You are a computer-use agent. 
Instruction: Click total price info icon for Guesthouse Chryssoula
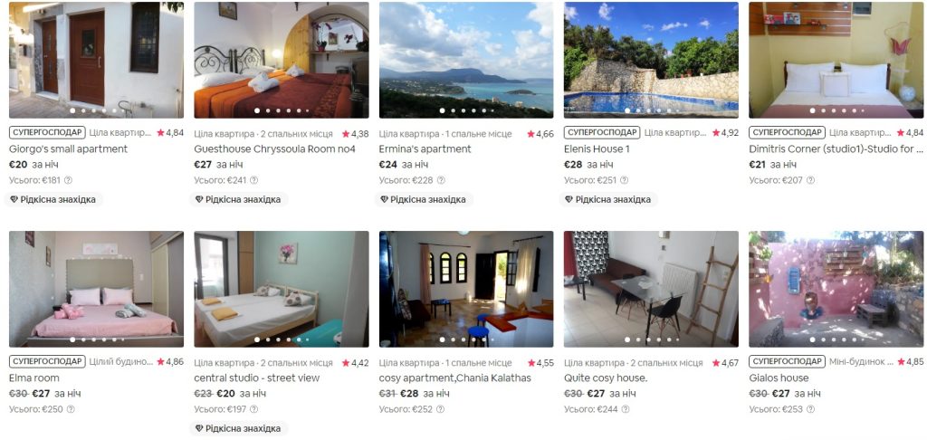253,180
